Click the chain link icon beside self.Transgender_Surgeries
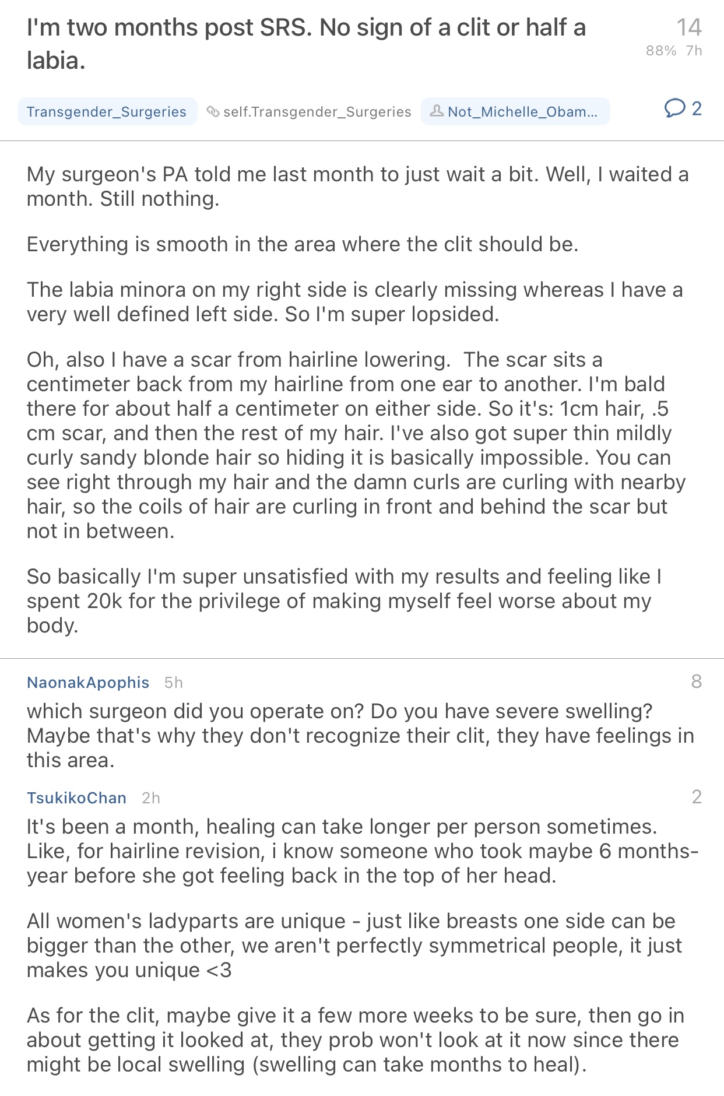The height and width of the screenshot is (1096, 724). pos(213,111)
